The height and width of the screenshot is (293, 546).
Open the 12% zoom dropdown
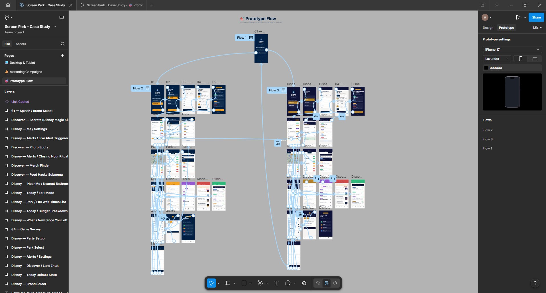537,28
